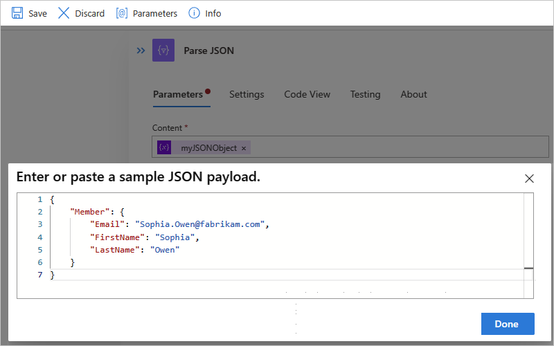The image size is (554, 346).
Task: Click the myJSONObject variable token icon
Action: 164,147
